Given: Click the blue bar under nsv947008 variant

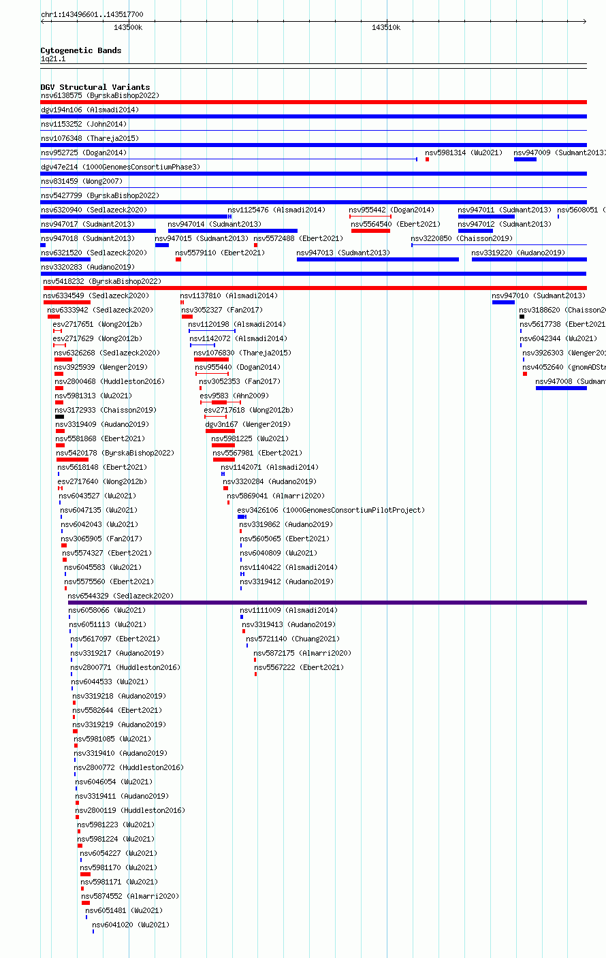Looking at the screenshot, I should click(x=562, y=388).
